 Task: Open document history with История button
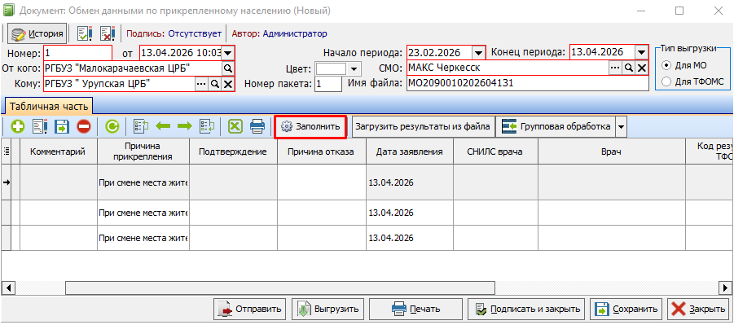point(37,33)
